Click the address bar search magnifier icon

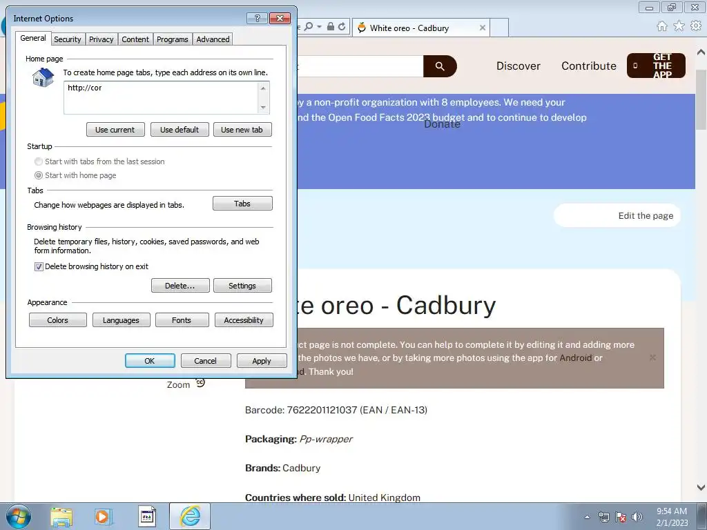(309, 27)
